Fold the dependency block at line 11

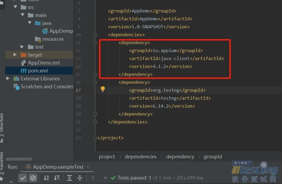click(x=95, y=43)
